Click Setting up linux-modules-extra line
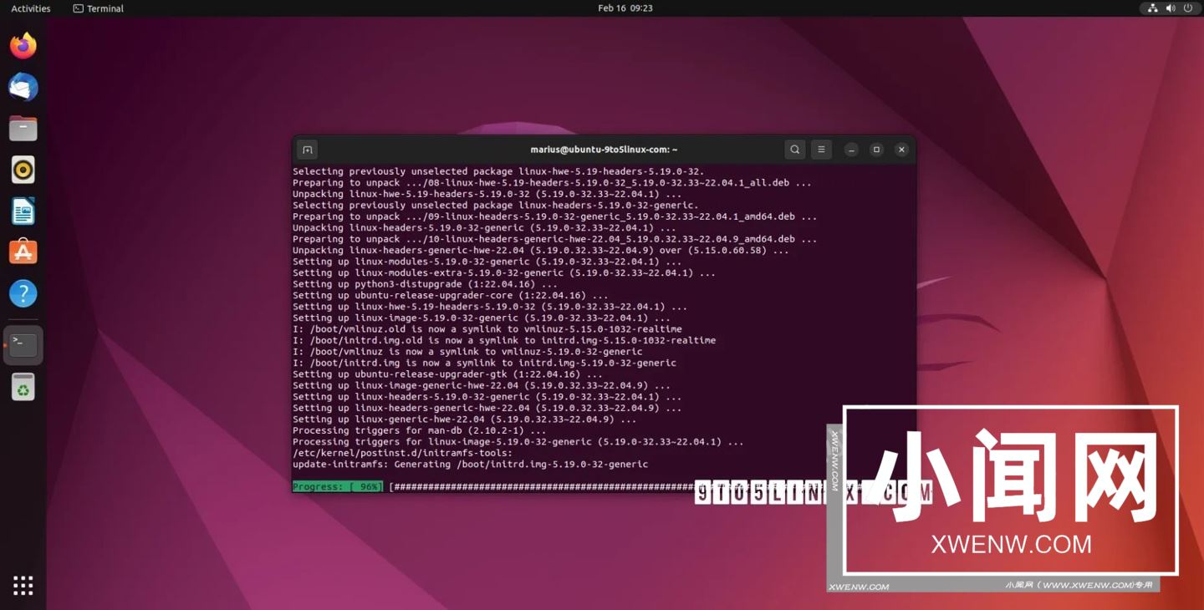1204x610 pixels. click(504, 272)
